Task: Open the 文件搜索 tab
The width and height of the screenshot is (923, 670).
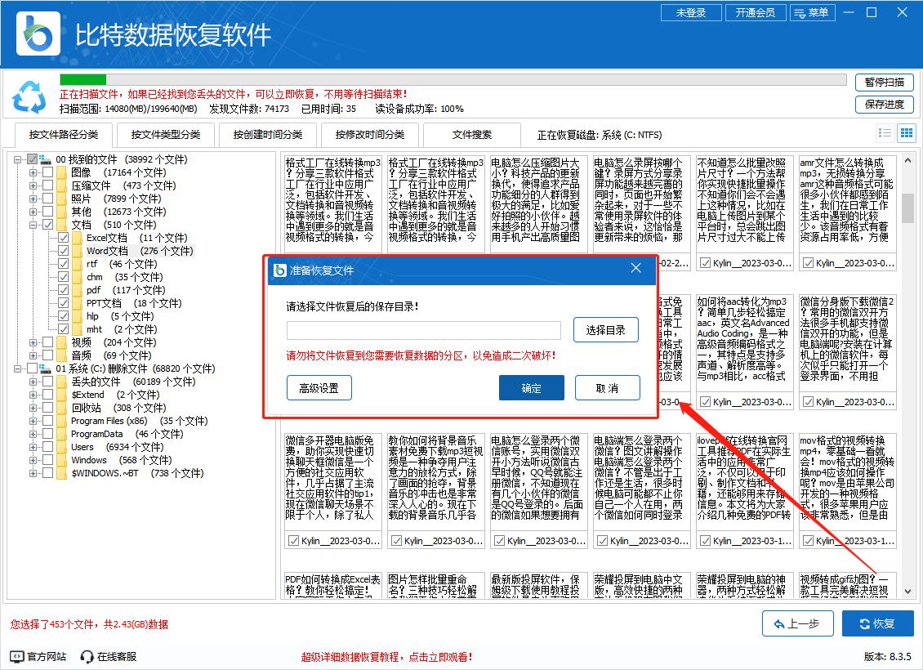Action: pyautogui.click(x=472, y=135)
